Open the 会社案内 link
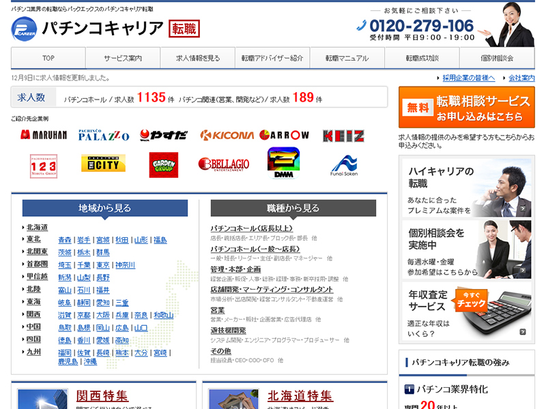 [521, 78]
